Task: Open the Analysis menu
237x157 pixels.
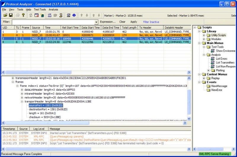Action: 53,9
